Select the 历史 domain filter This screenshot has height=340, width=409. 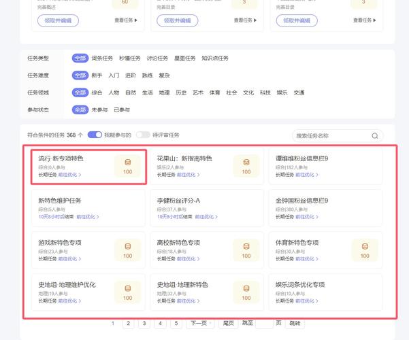point(181,92)
